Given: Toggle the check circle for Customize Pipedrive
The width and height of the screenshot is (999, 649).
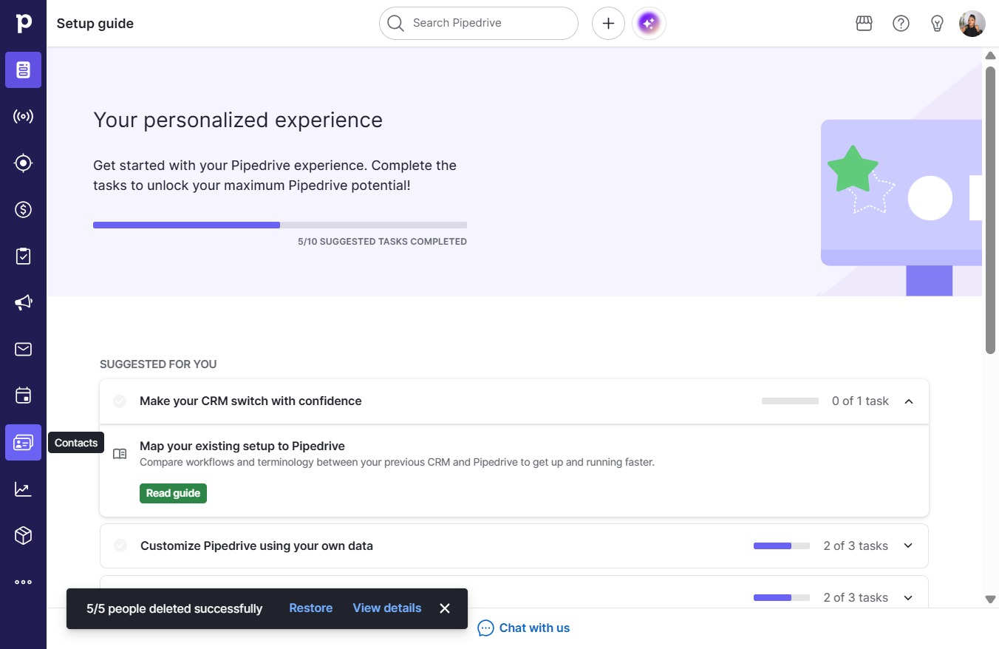Looking at the screenshot, I should [x=120, y=546].
